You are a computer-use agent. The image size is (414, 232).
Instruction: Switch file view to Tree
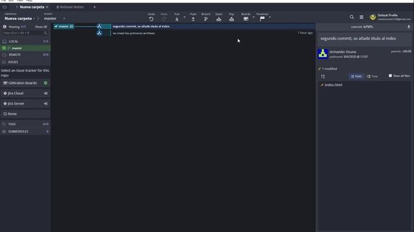click(x=373, y=76)
